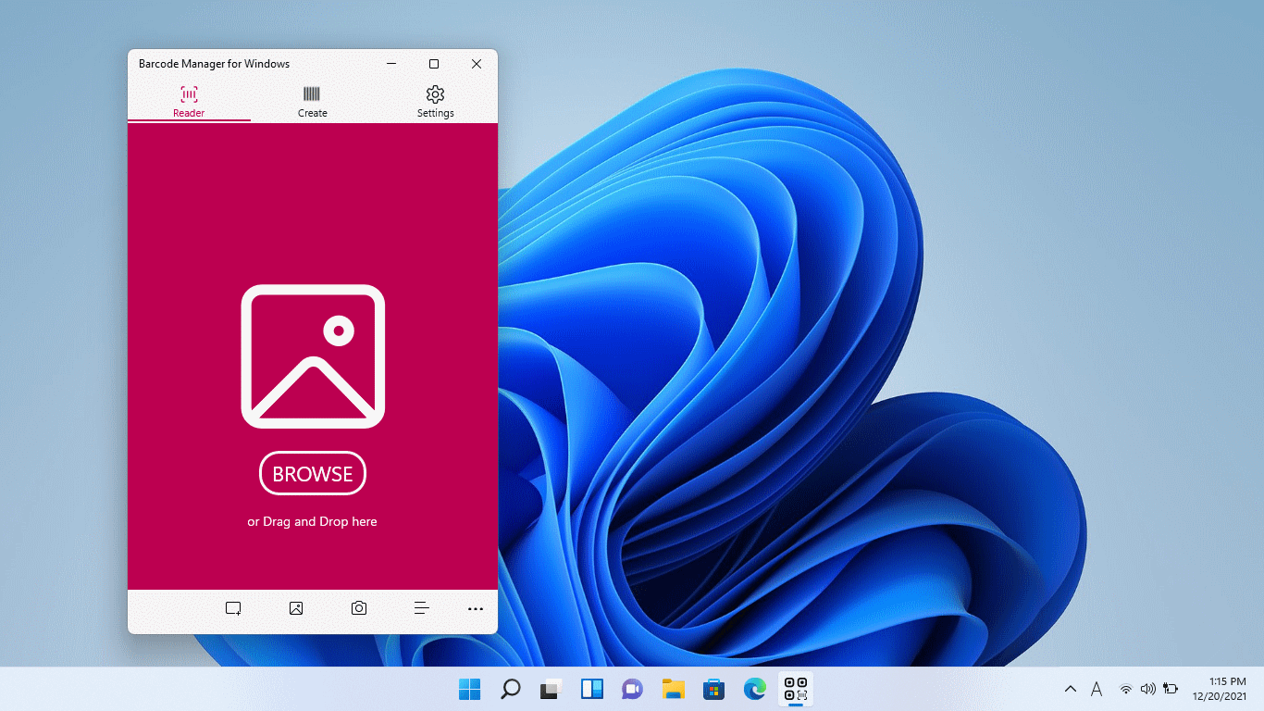View the scan history list
Viewport: 1264px width, 711px height.
pos(421,608)
